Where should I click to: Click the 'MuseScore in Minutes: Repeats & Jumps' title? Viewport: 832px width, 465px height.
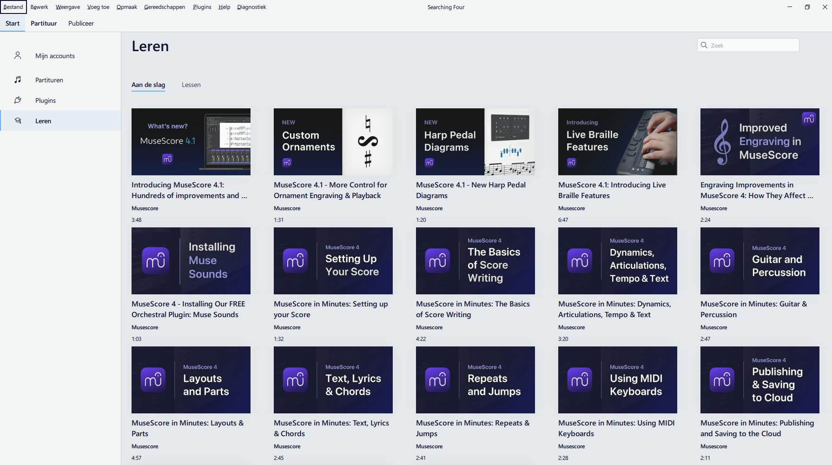point(472,428)
